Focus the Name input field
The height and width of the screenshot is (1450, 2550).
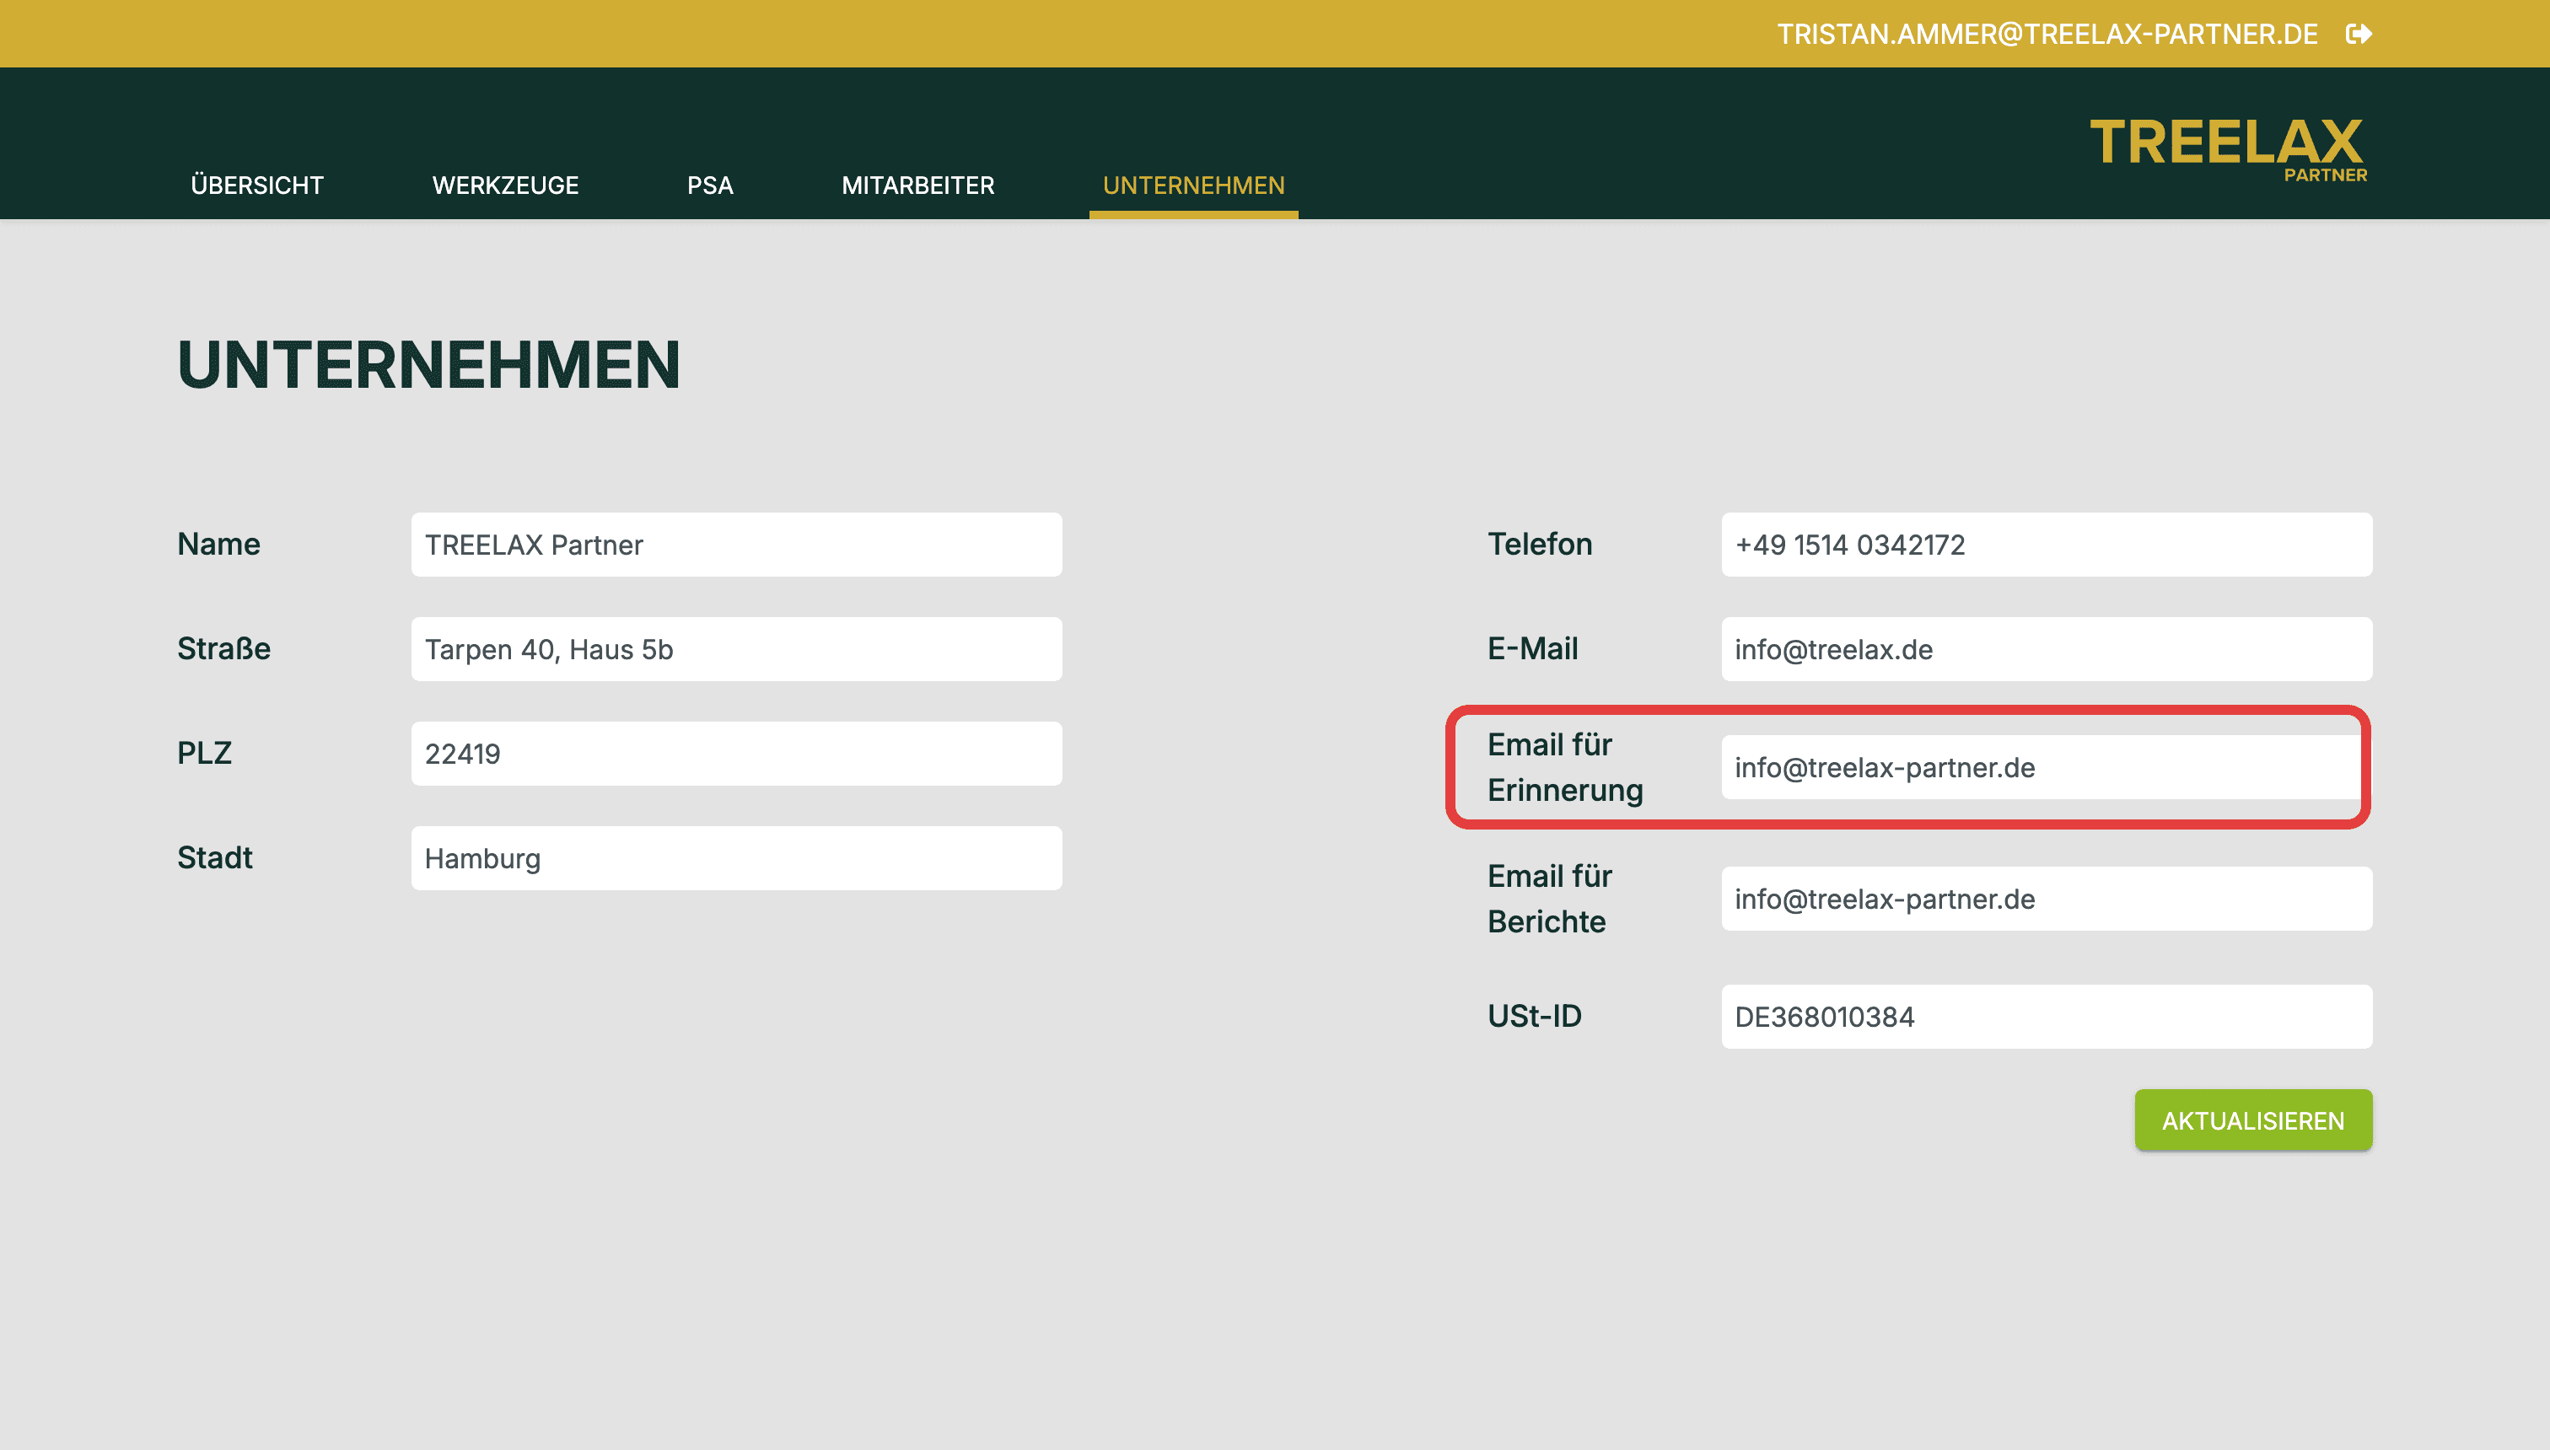click(736, 545)
